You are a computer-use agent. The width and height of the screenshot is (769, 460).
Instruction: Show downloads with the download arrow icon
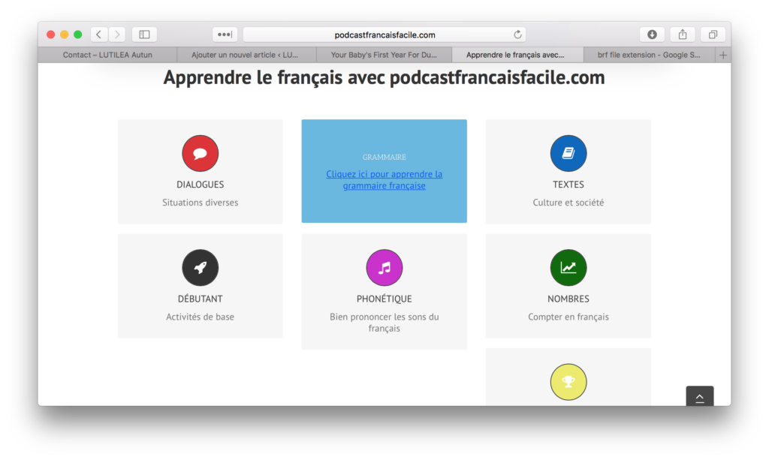(652, 35)
